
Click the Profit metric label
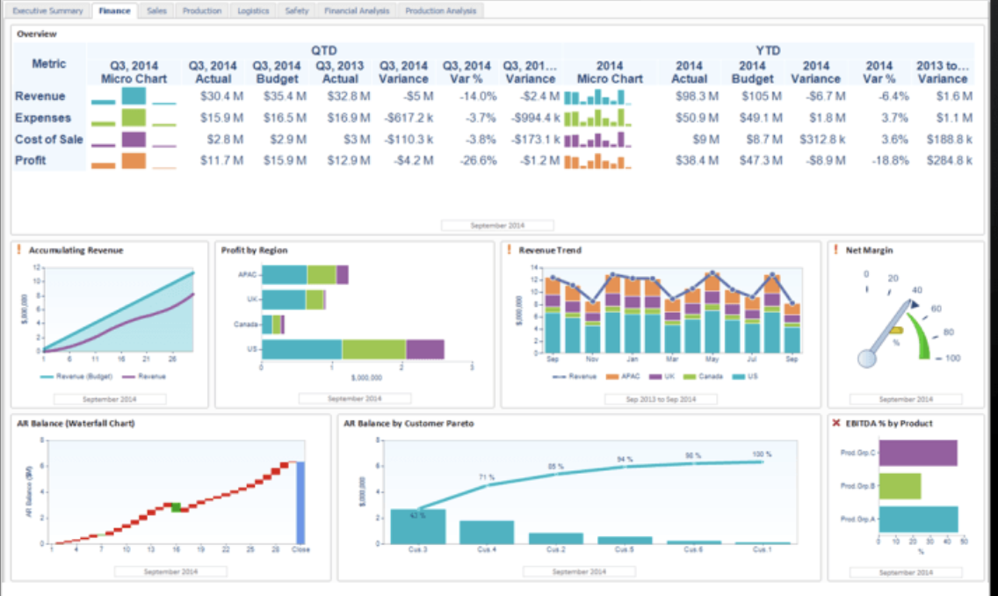click(x=31, y=161)
